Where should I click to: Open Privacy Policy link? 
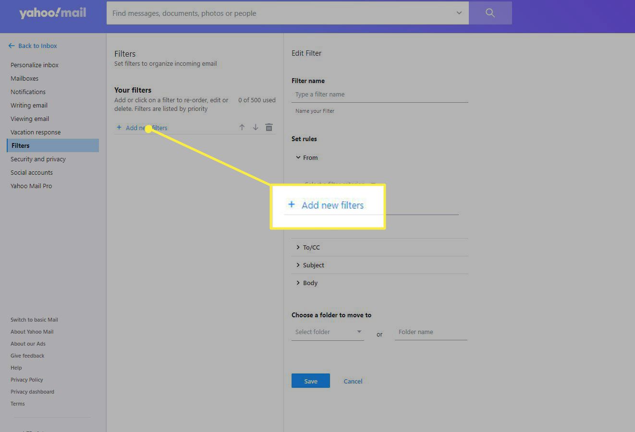click(x=27, y=380)
